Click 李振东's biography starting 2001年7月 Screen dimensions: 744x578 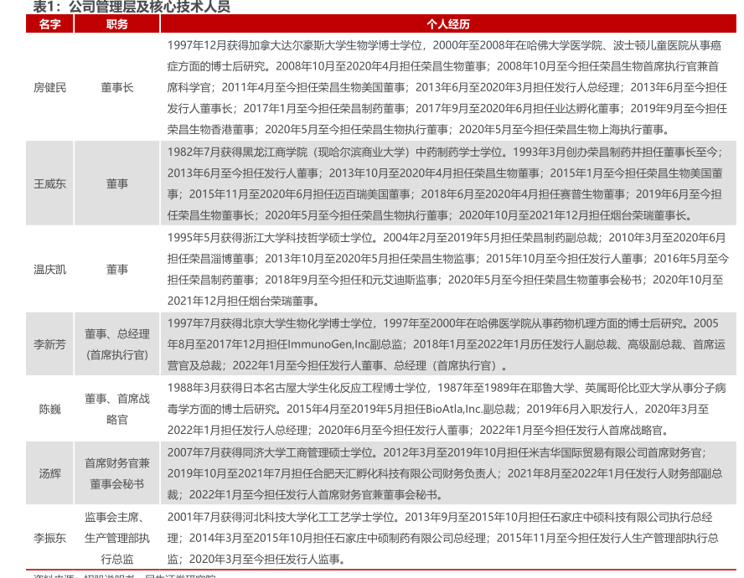(x=442, y=538)
